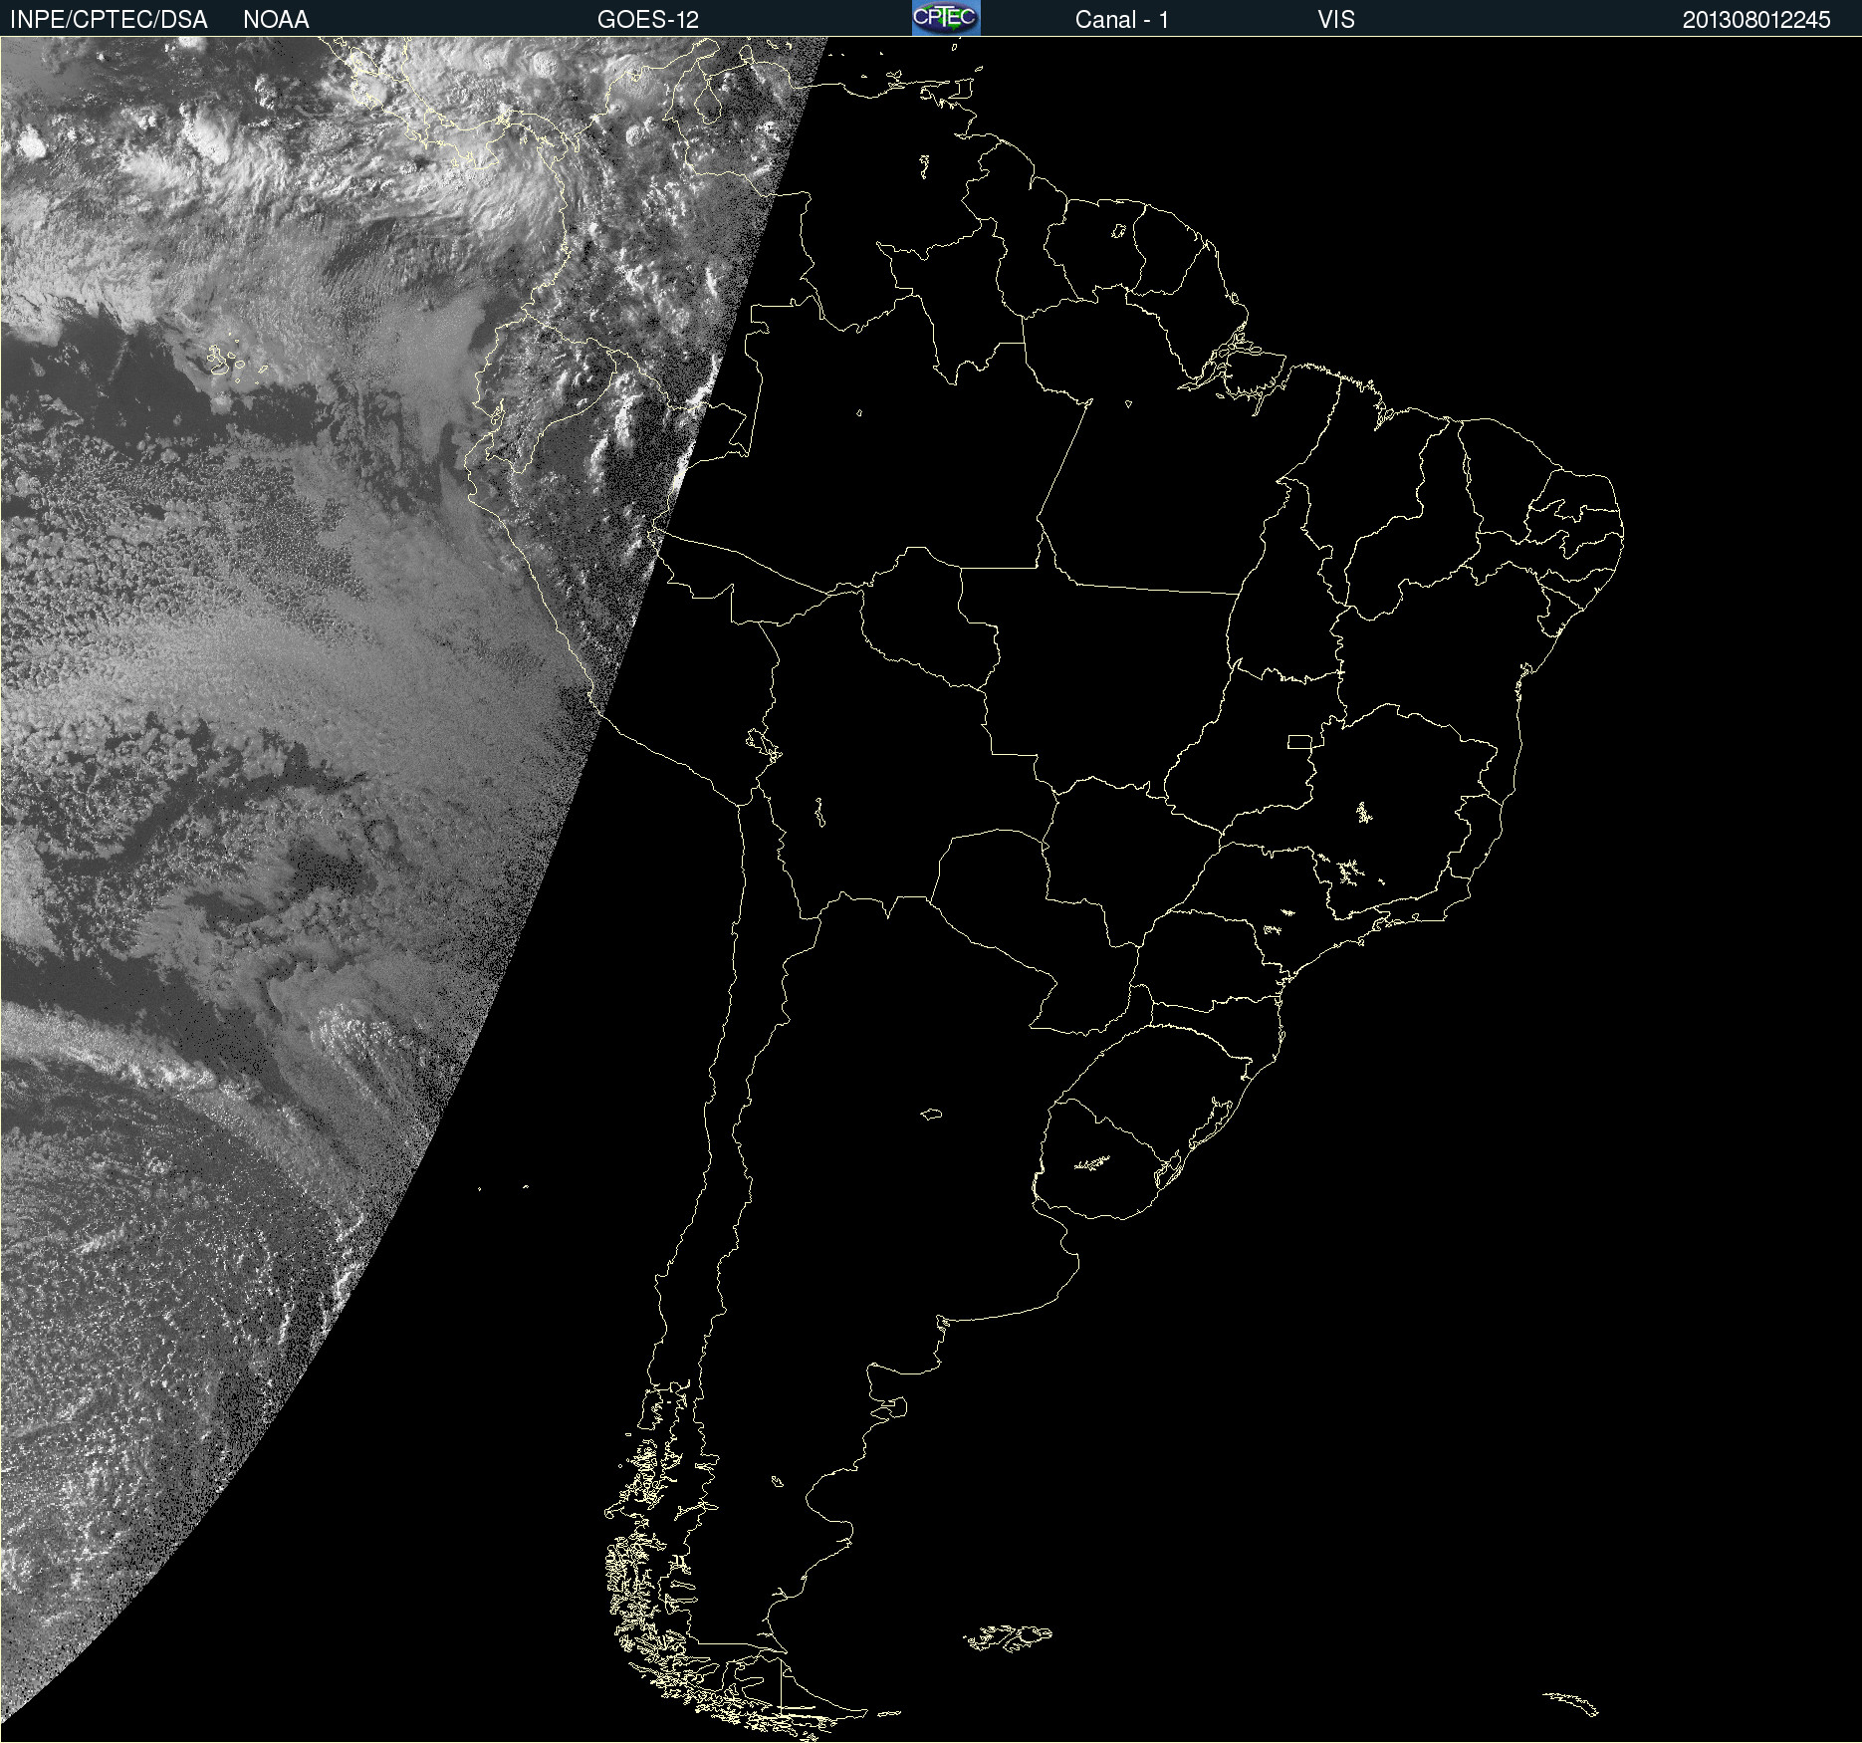The height and width of the screenshot is (1743, 1862).
Task: Click the GOES-12 satellite label
Action: [648, 19]
